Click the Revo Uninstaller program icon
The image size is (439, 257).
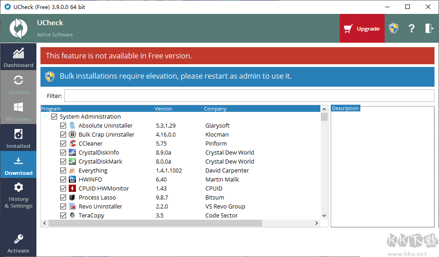tap(72, 206)
